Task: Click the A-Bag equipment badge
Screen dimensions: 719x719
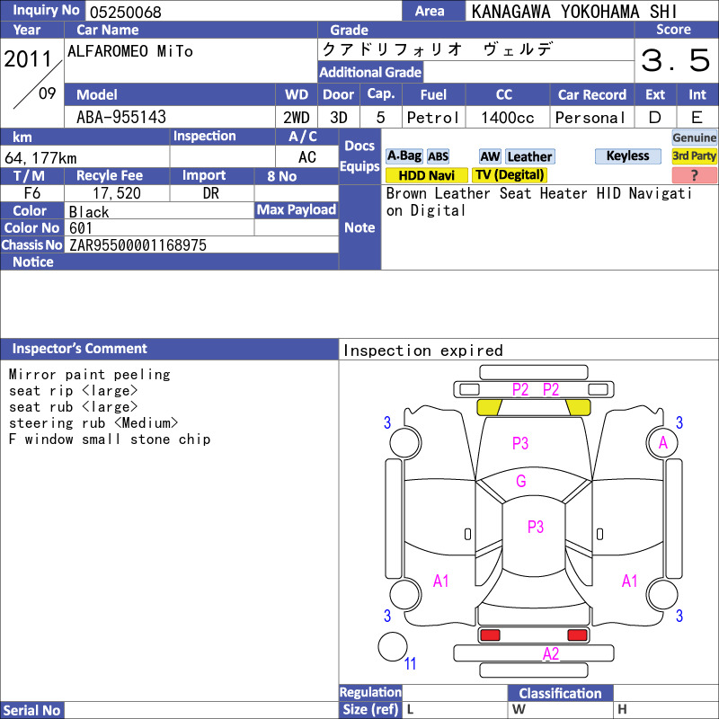Action: tap(404, 156)
